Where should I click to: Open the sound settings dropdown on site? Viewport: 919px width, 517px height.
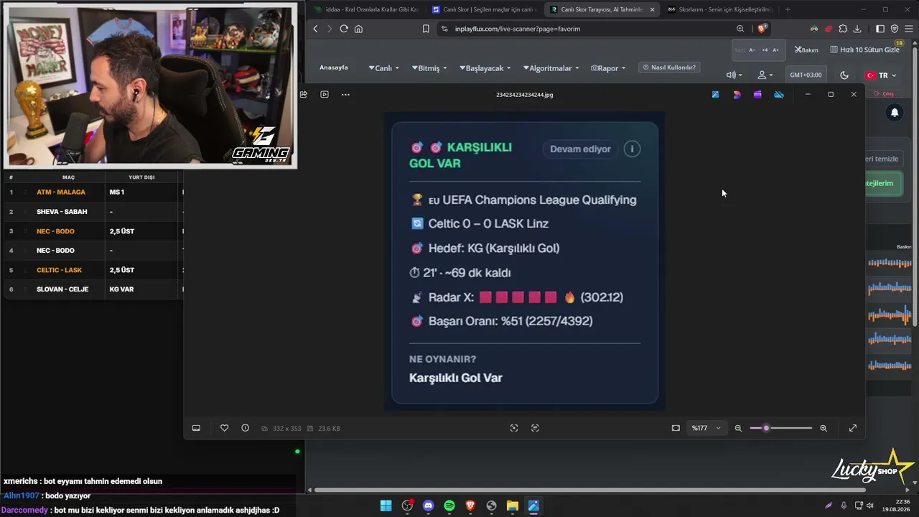[x=734, y=75]
